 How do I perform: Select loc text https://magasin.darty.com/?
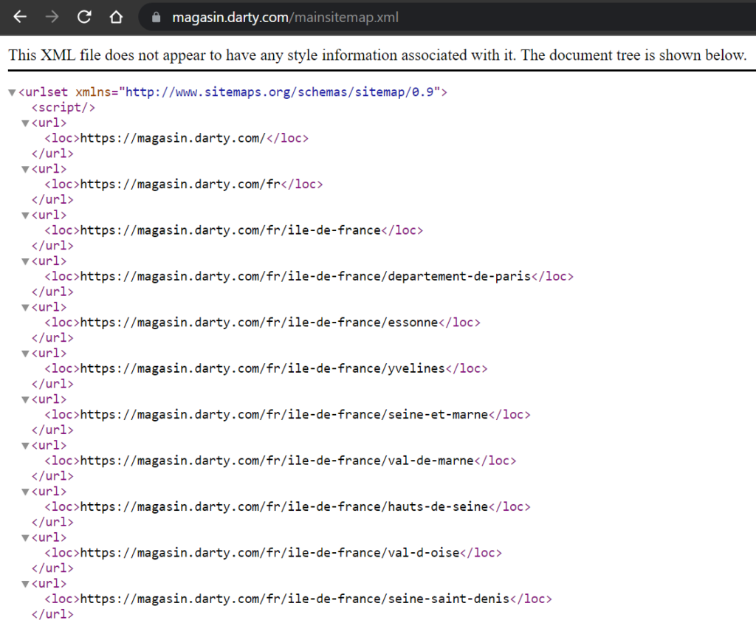[x=173, y=138]
